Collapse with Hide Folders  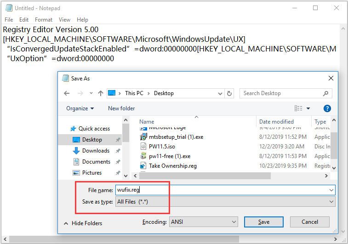pyautogui.click(x=83, y=223)
